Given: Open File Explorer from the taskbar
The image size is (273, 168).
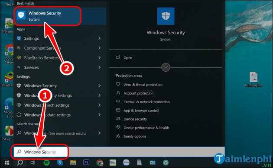Looking at the screenshot, I should [x=73, y=163].
